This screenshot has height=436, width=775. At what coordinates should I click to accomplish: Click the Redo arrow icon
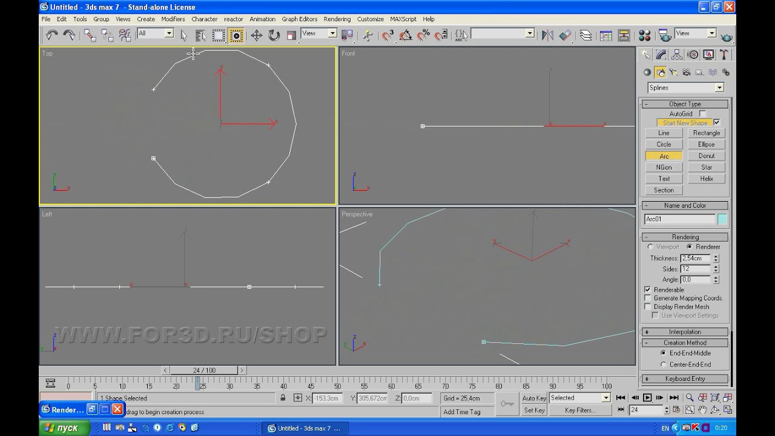pos(69,35)
